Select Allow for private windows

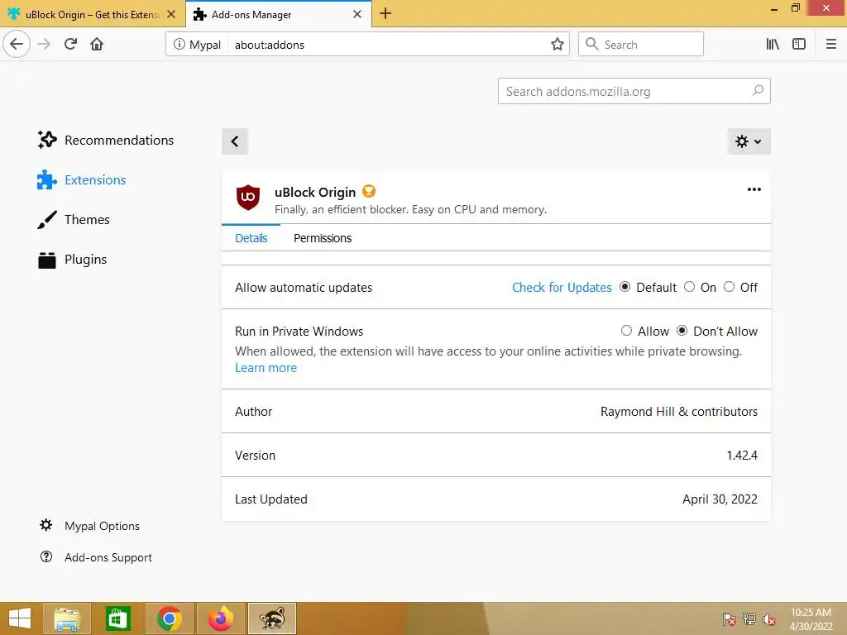pyautogui.click(x=627, y=331)
